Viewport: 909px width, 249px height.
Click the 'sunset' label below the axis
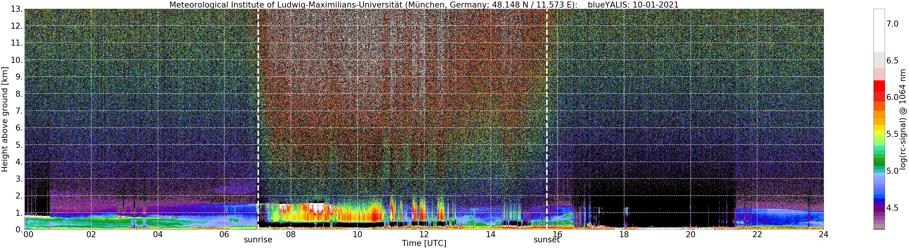[x=547, y=240]
